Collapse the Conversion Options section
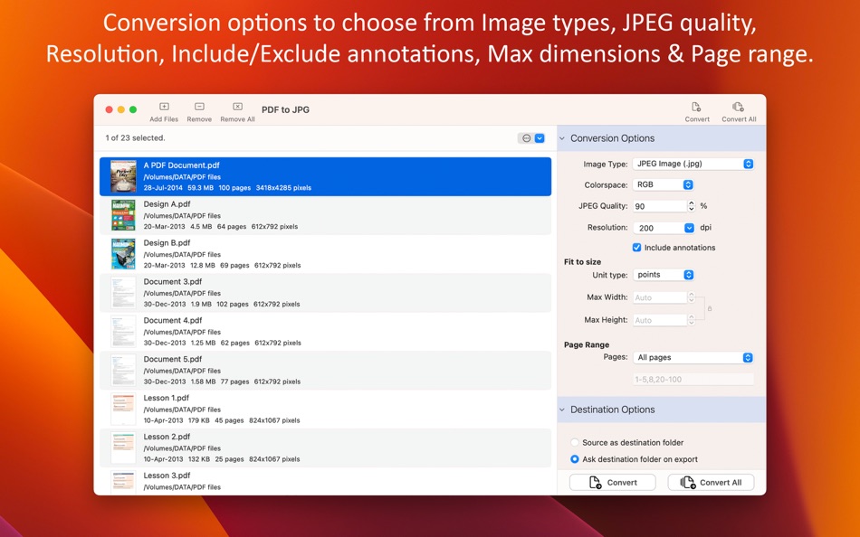 click(x=562, y=138)
